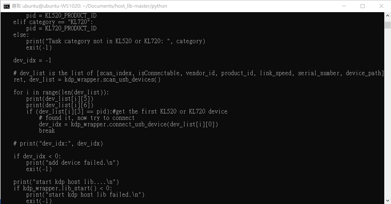Click the 'break' keyword in the loop
Image resolution: width=391 pixels, height=204 pixels.
coord(47,131)
